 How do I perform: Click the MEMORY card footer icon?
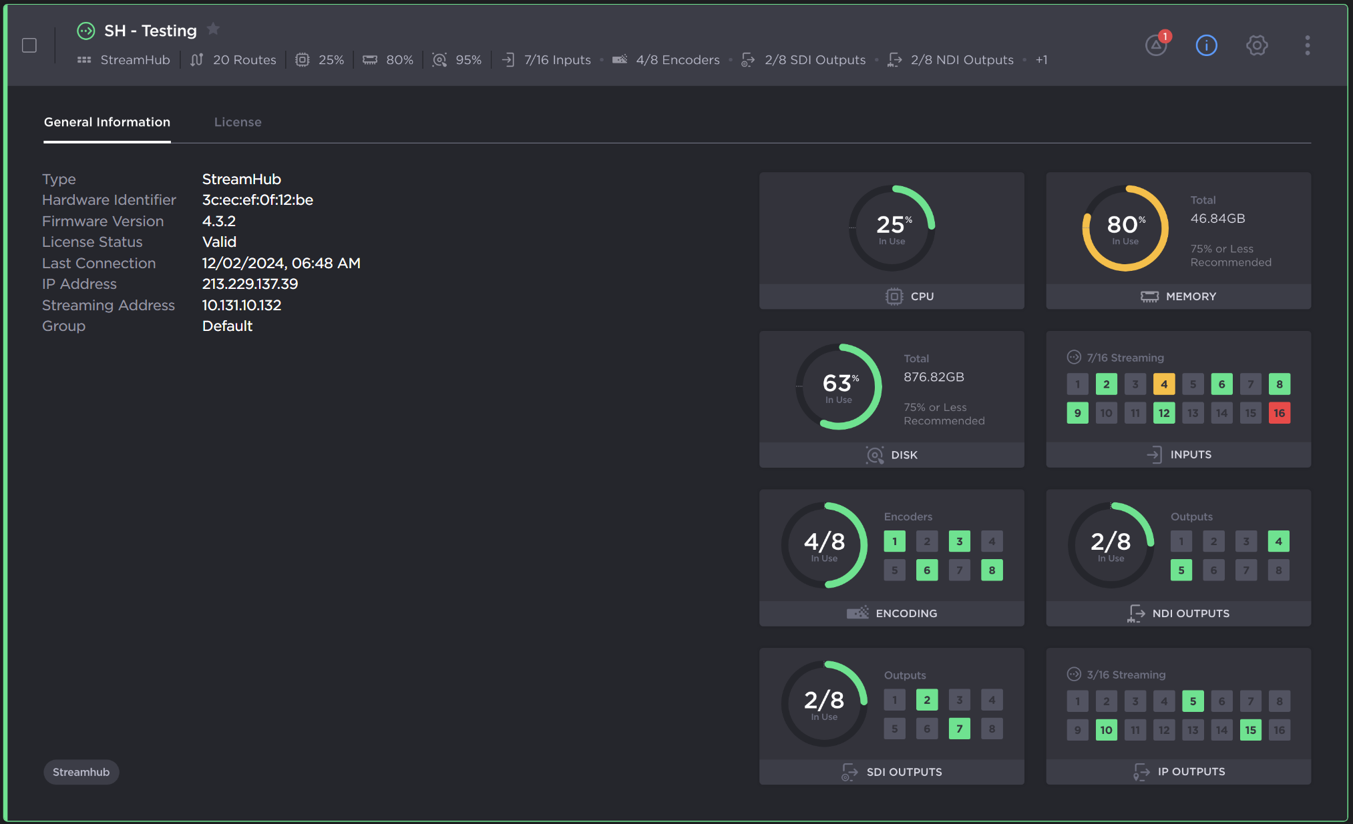(x=1149, y=296)
